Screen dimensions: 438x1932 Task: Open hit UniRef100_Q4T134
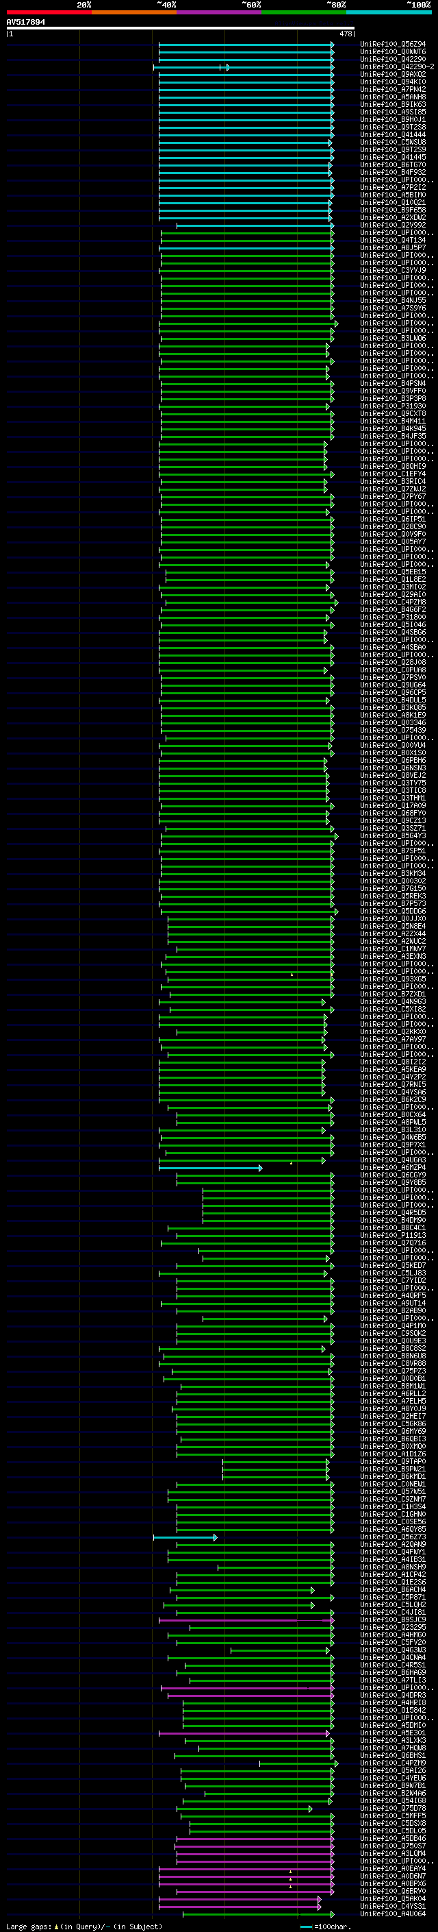393,240
